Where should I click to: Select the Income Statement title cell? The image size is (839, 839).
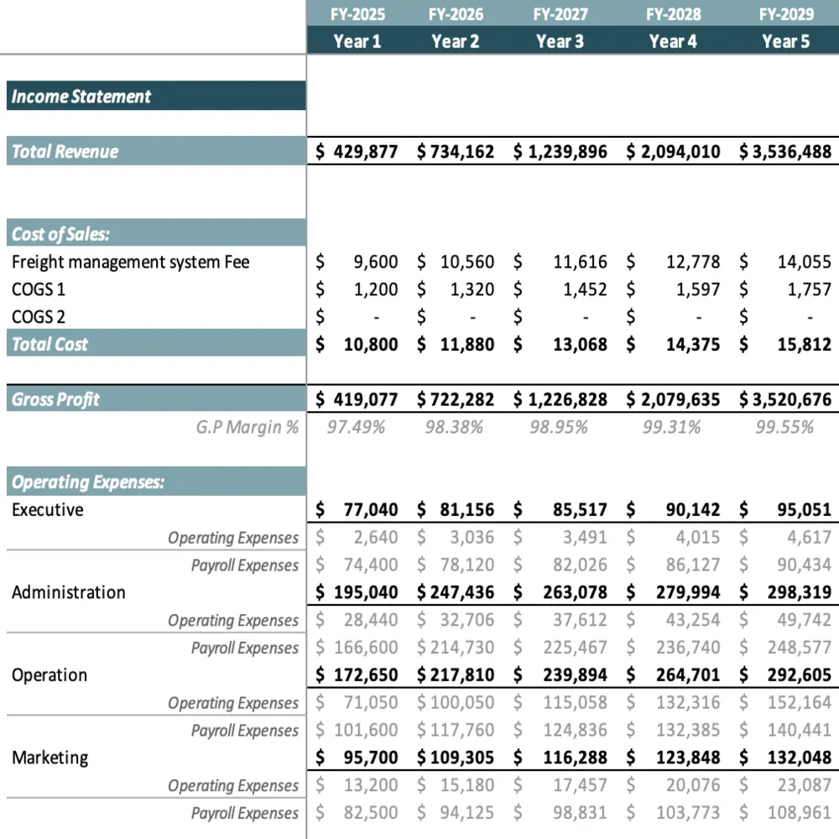coord(156,96)
